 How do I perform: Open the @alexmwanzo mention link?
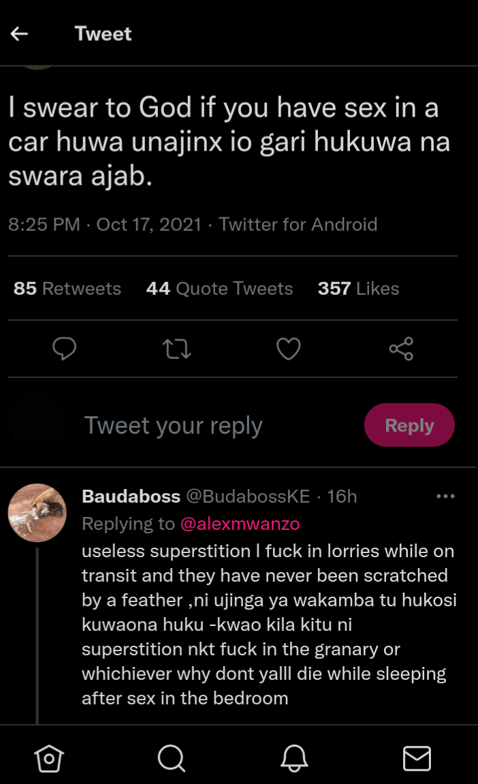240,524
